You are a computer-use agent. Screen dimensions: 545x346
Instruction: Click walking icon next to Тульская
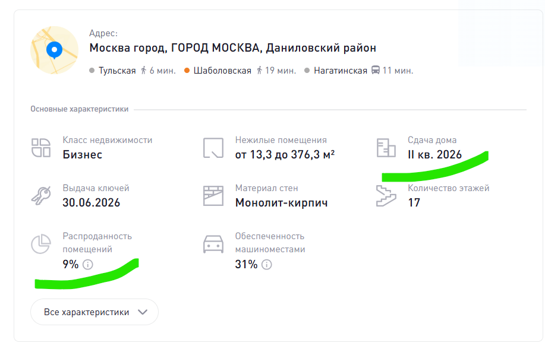point(144,71)
